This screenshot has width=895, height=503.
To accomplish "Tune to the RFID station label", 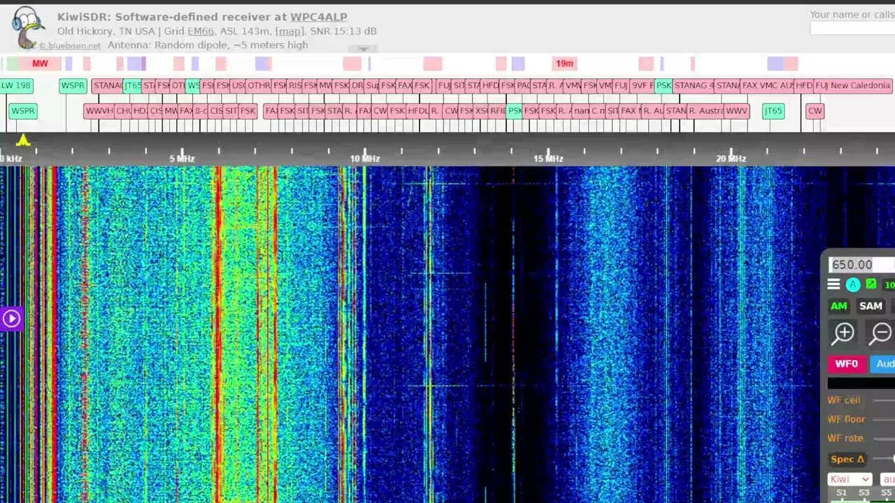I will (497, 111).
